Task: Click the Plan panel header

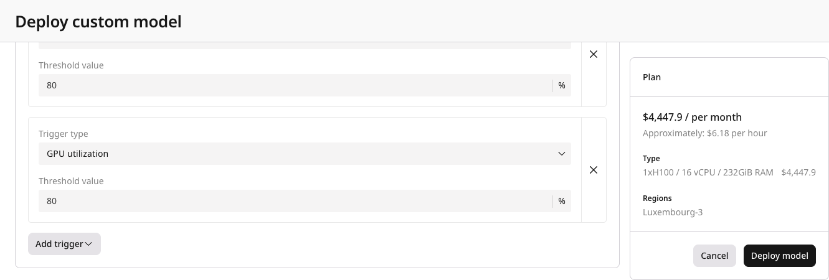Action: pos(652,77)
